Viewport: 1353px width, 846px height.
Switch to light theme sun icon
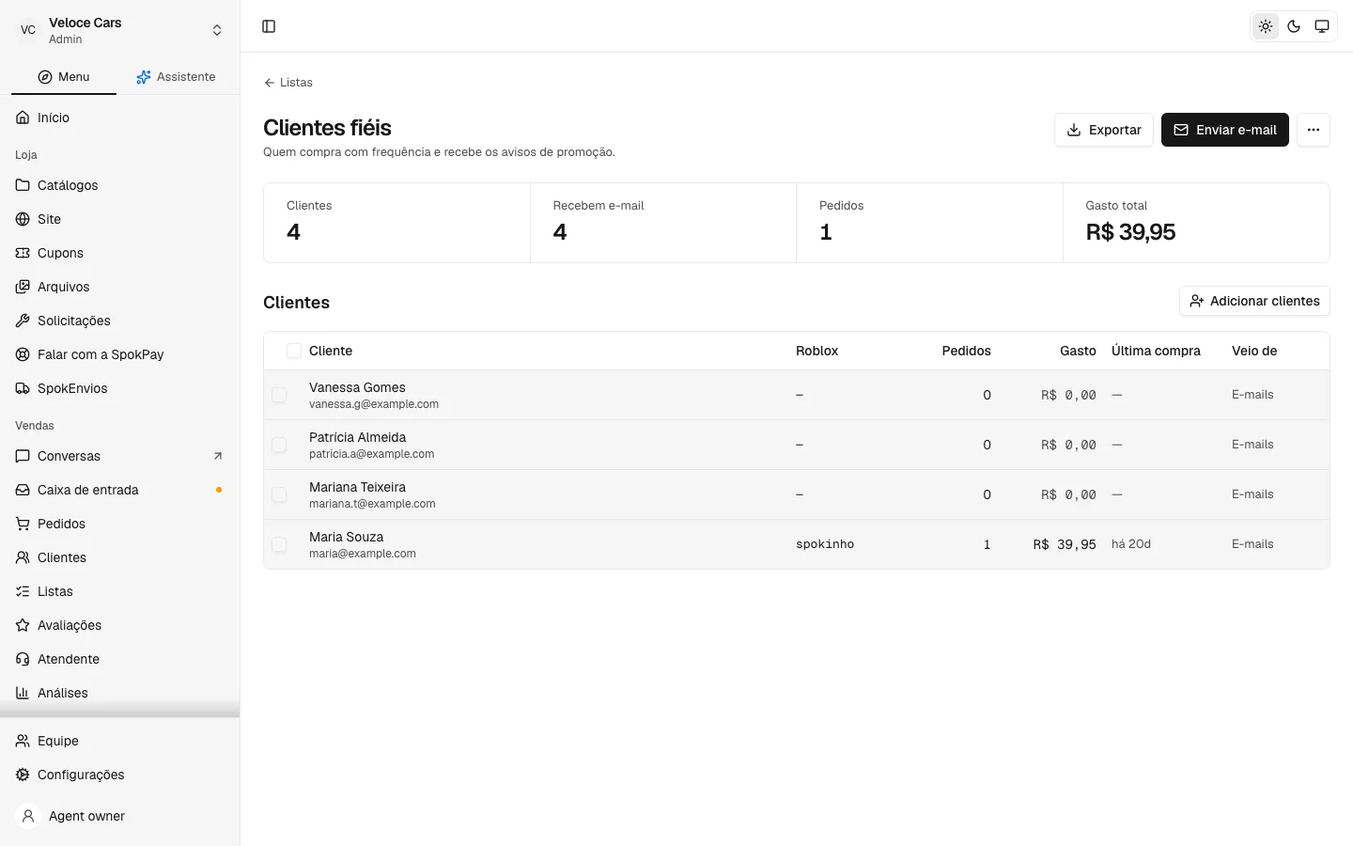1266,26
